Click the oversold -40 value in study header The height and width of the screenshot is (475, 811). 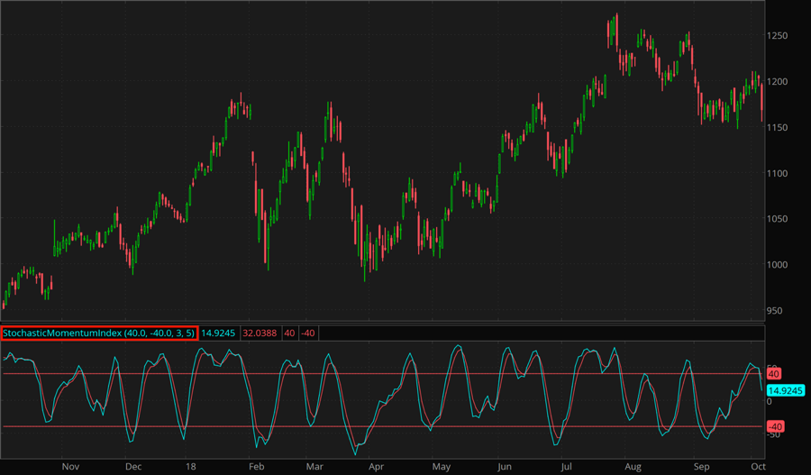click(308, 333)
